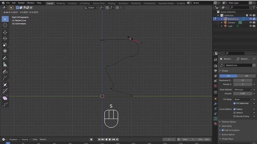Enable the Stretch checkbox
The width and height of the screenshot is (257, 144).
[x=235, y=113]
